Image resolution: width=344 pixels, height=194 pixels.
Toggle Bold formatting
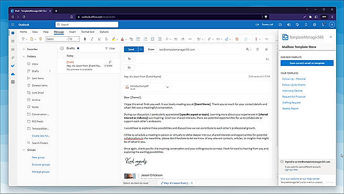tap(85, 39)
